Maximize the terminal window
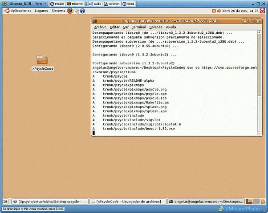The image size is (268, 213). pyautogui.click(x=252, y=21)
